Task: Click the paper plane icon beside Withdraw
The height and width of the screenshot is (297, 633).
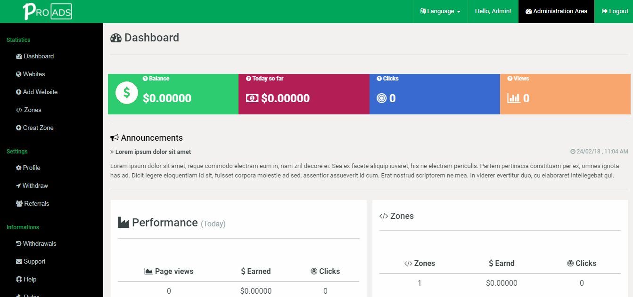Action: tap(18, 186)
